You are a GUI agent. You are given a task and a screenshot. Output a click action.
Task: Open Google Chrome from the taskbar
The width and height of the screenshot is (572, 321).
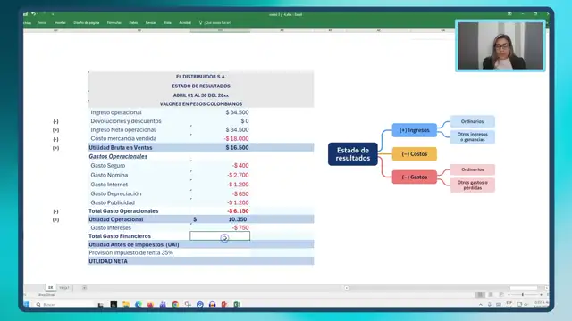[175, 304]
